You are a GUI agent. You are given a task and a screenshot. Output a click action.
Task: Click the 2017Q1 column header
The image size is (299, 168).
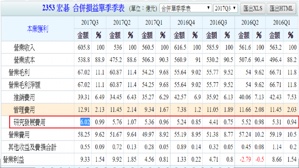(x=154, y=22)
